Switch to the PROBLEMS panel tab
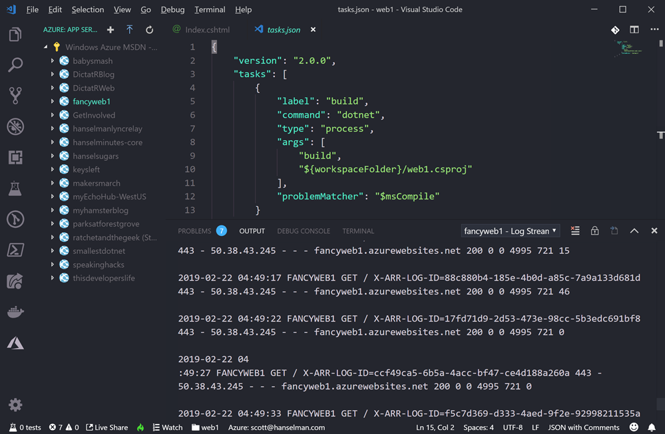The height and width of the screenshot is (434, 665). (x=202, y=231)
